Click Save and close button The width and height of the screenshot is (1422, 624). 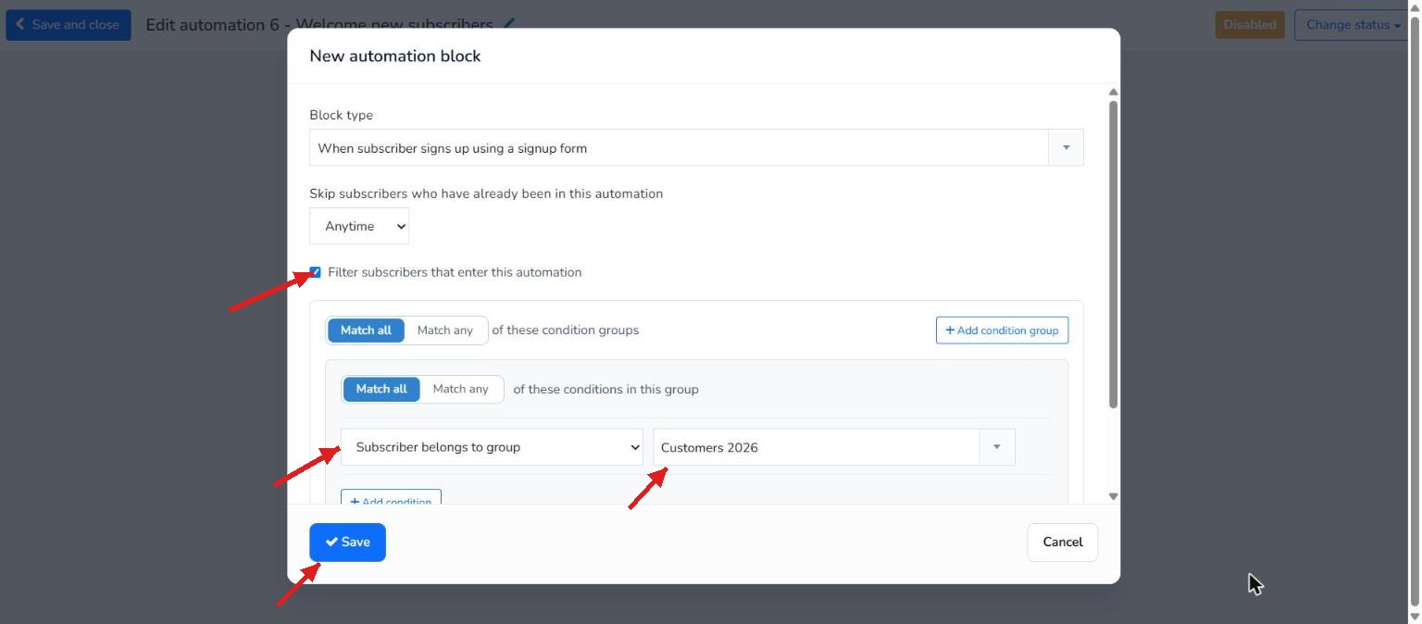[69, 25]
